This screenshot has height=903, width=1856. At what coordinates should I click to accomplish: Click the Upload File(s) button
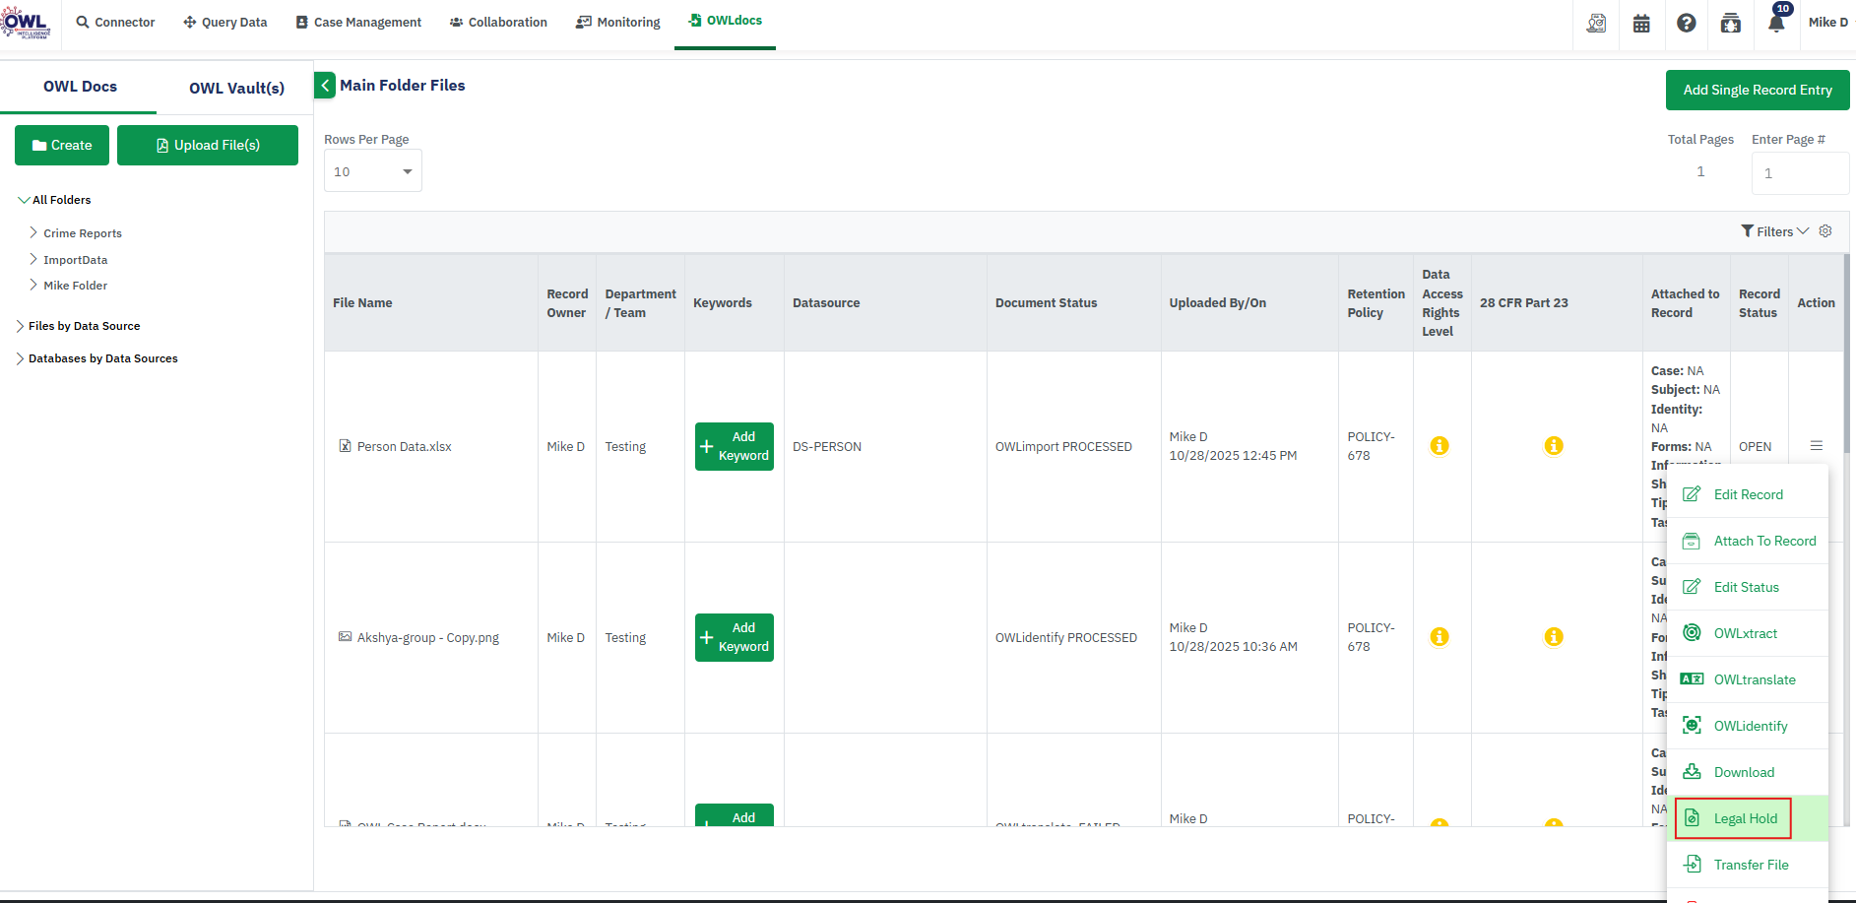pyautogui.click(x=208, y=145)
